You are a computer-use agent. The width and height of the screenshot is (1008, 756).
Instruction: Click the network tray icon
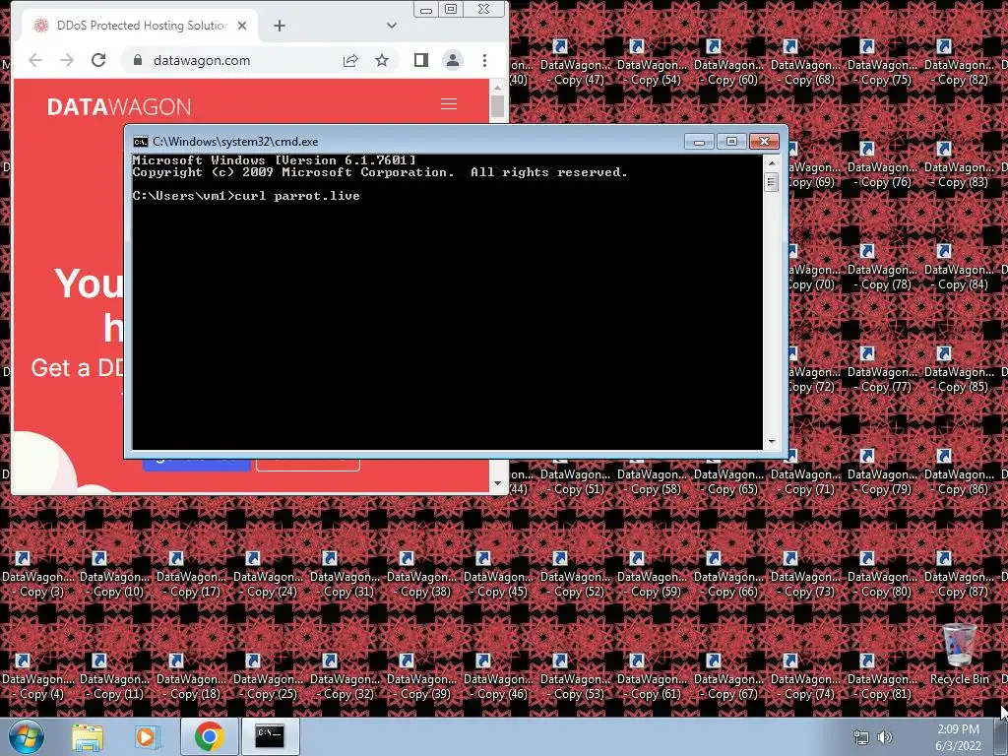pos(860,737)
